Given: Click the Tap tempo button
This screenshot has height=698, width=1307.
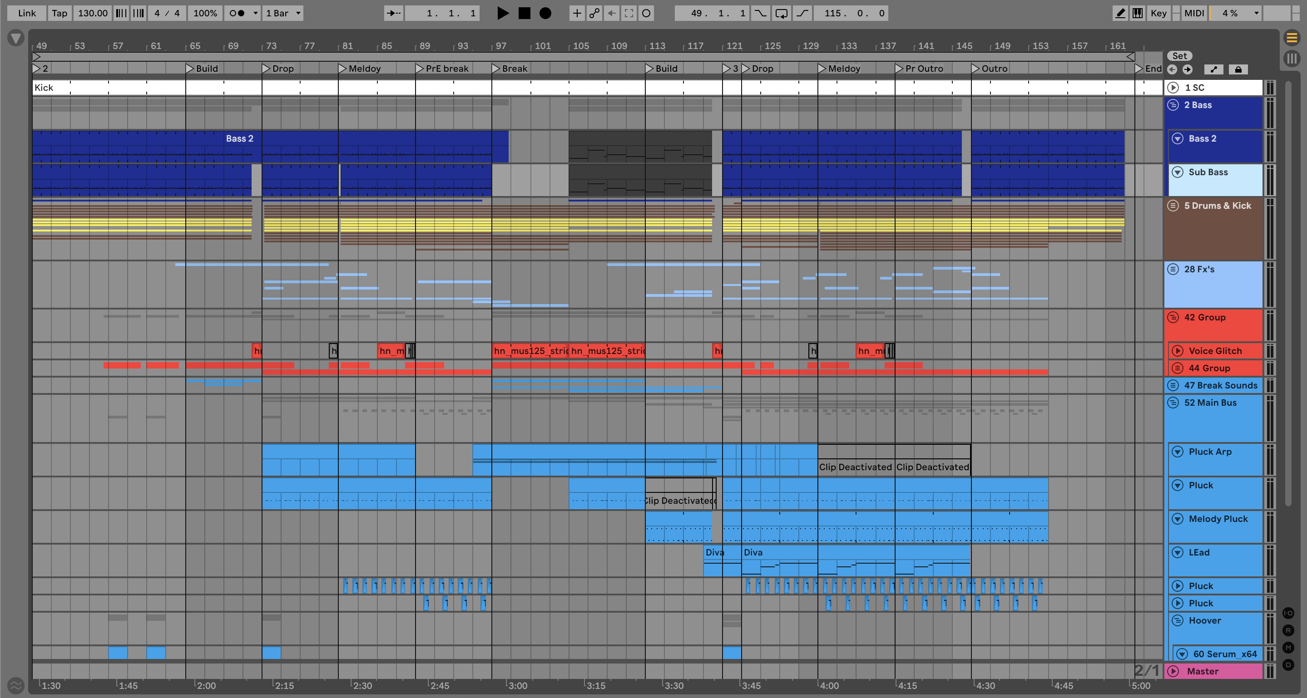Looking at the screenshot, I should click(59, 13).
